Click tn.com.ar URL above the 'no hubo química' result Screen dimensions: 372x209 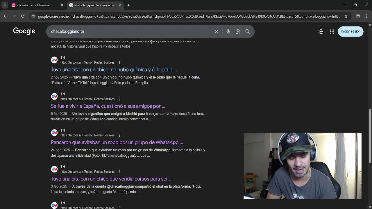coord(87,62)
